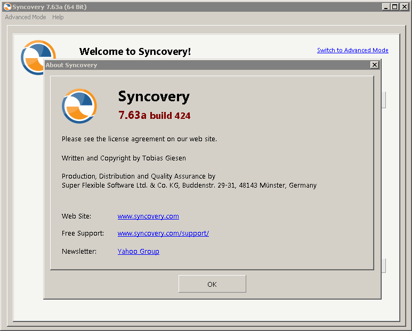Click Switch to Advanced Mode link
412x331 pixels.
(x=353, y=50)
